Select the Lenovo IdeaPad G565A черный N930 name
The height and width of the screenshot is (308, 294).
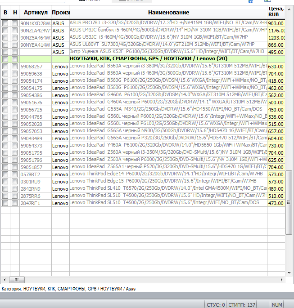pos(168,131)
